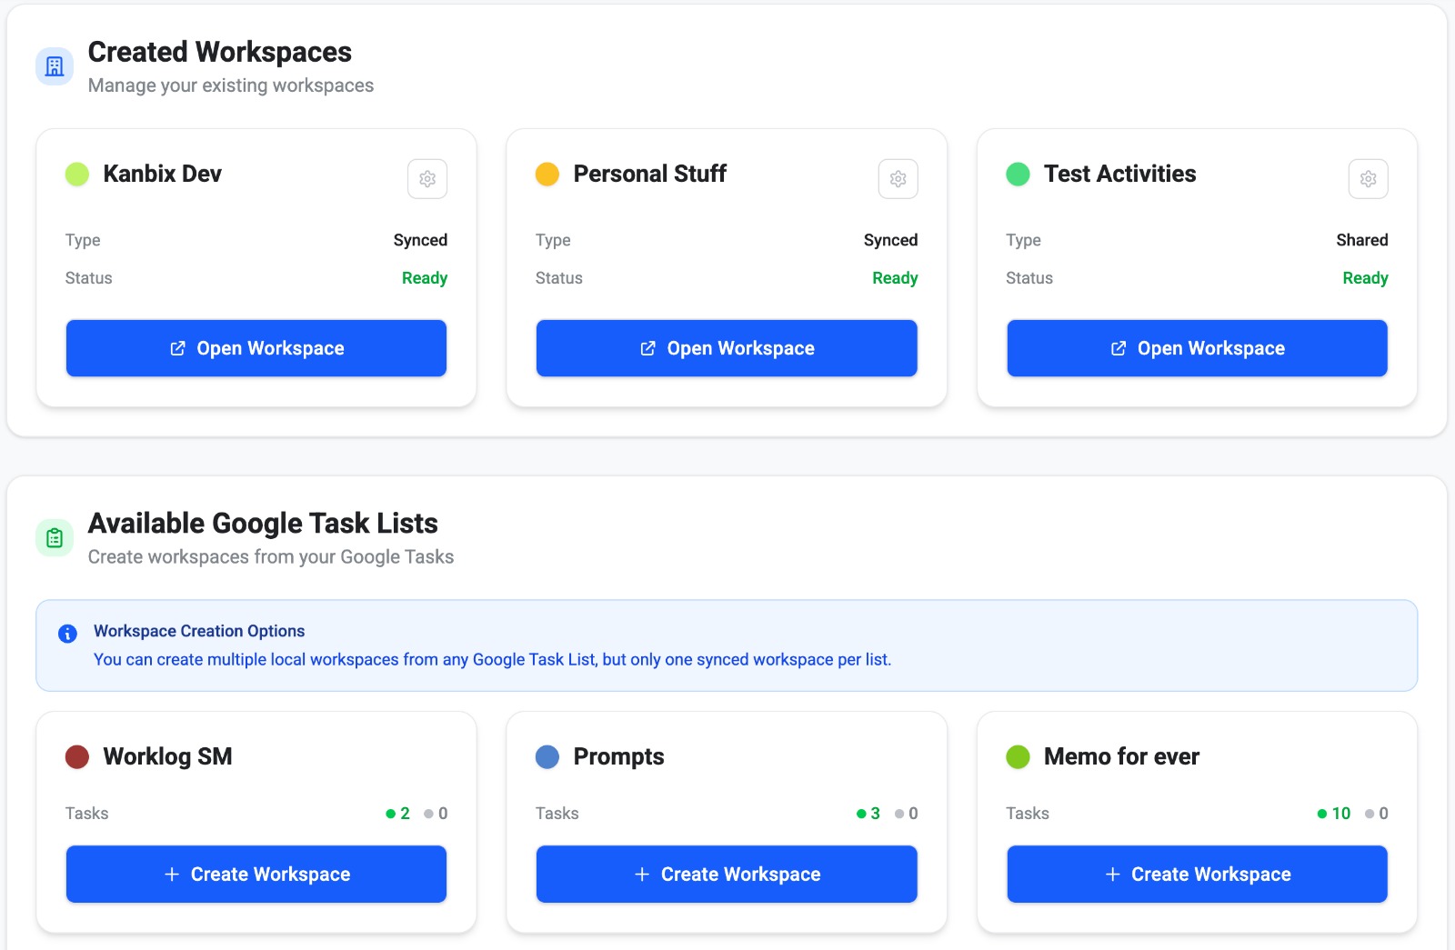Click the Created Workspaces building icon

pos(54,65)
